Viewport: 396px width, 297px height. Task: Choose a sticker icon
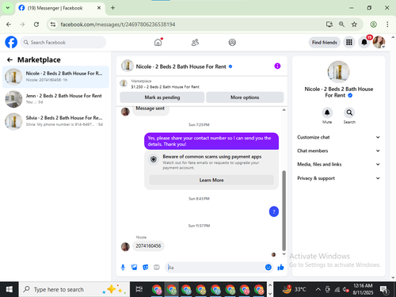[x=146, y=268]
